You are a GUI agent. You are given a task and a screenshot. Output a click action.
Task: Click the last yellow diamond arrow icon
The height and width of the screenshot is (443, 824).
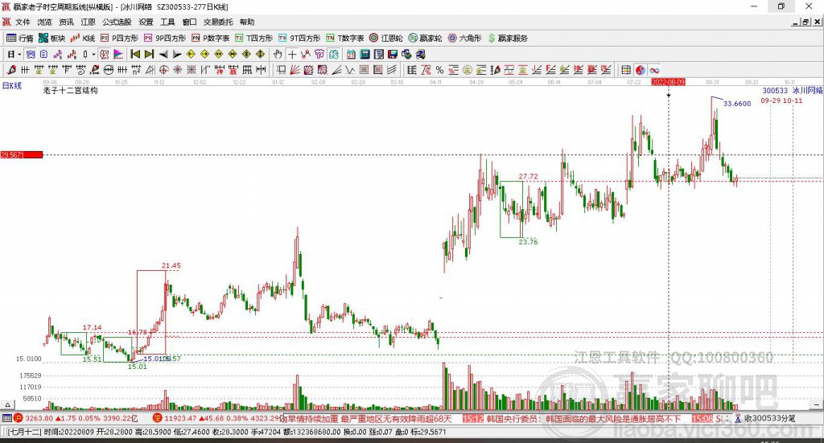coord(260,54)
